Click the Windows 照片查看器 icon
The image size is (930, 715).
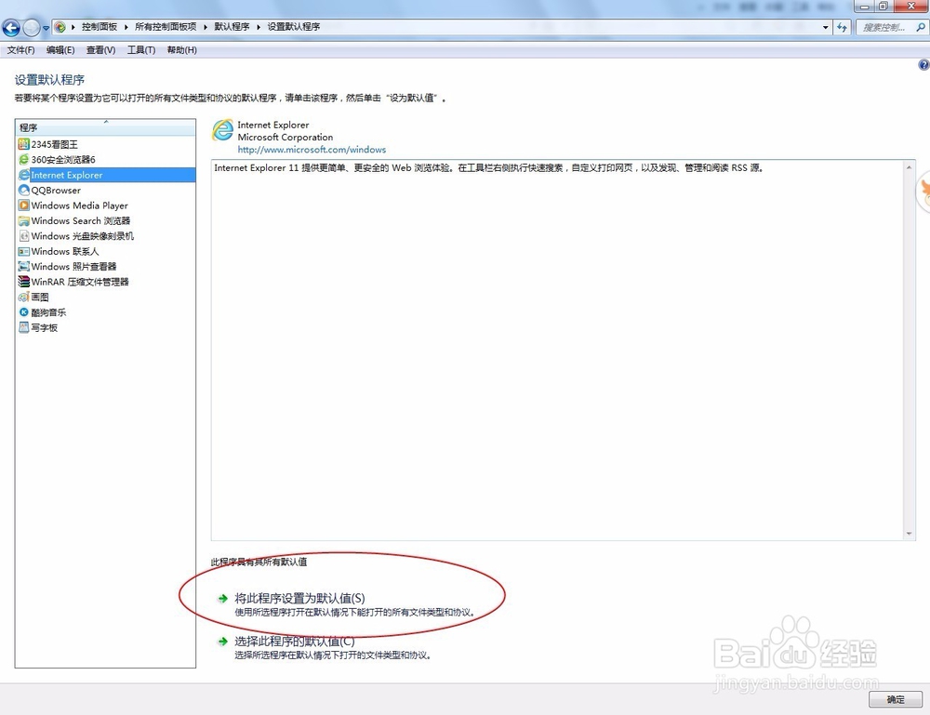click(x=24, y=267)
